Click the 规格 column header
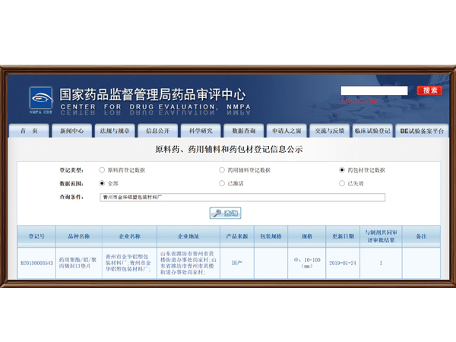 [307, 236]
